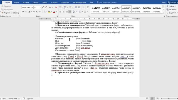
Task: Open the Рецензирование tab
Action: (x=80, y=2)
